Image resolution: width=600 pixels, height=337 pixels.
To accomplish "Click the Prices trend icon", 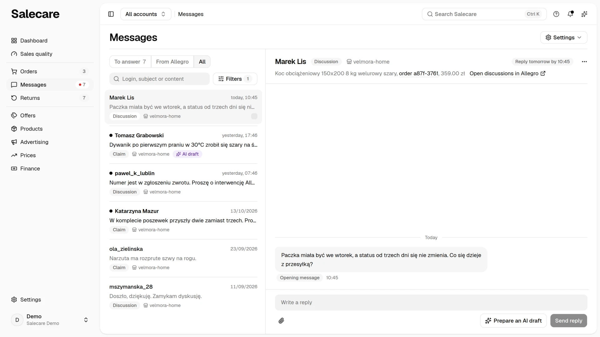I will [x=14, y=155].
